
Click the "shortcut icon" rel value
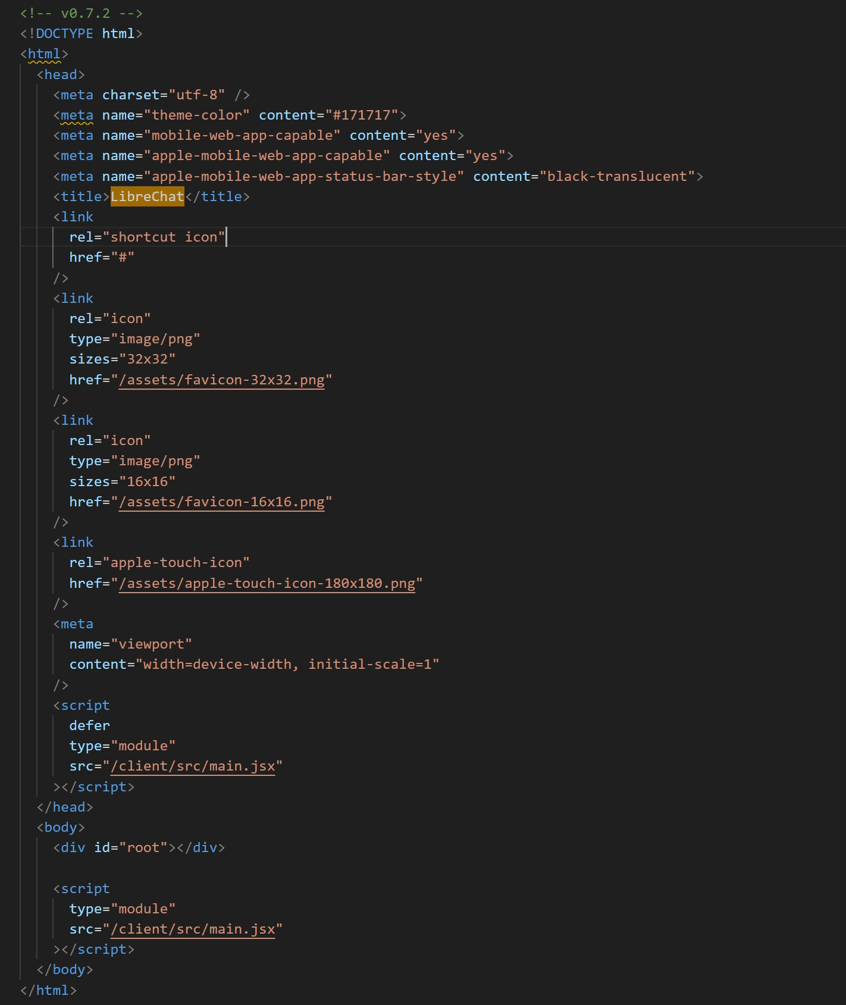click(164, 237)
